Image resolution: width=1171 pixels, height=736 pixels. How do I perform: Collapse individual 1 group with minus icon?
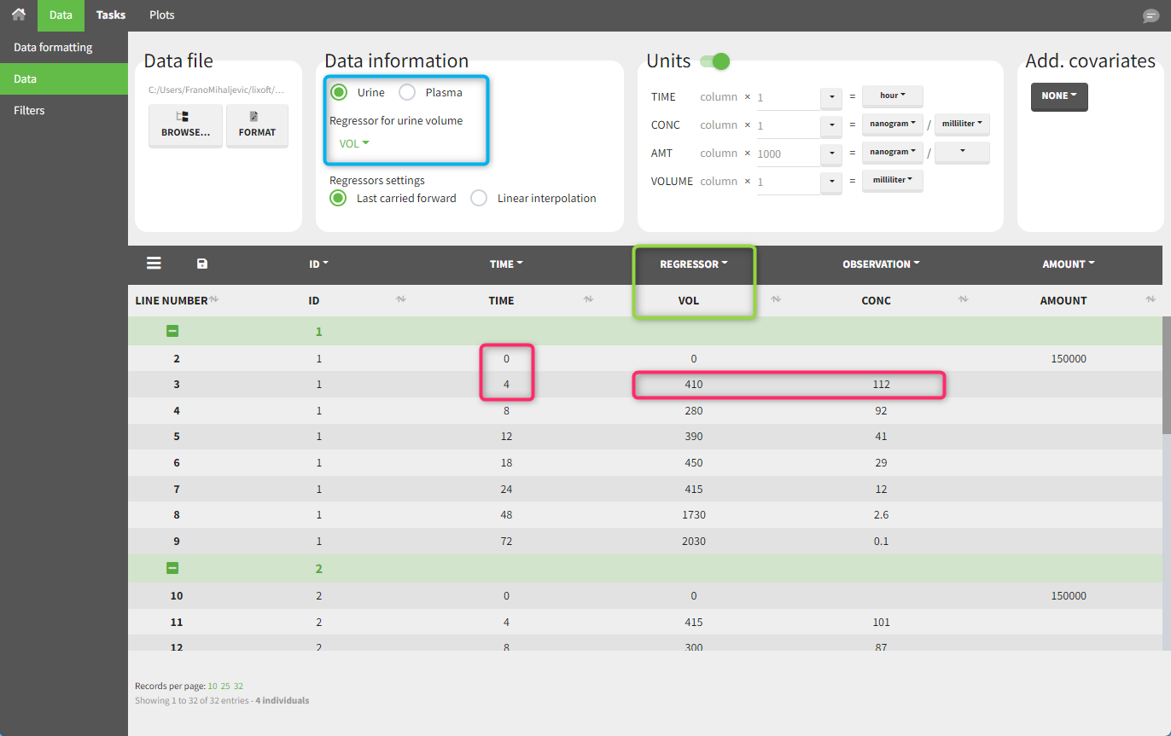(172, 331)
